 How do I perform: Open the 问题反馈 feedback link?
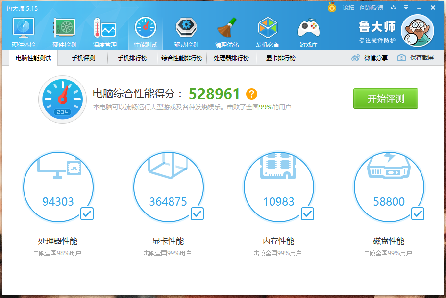point(372,8)
